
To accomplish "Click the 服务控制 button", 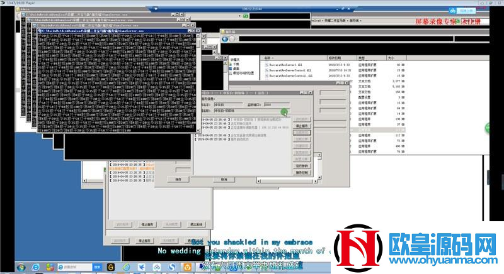I will pos(302,172).
